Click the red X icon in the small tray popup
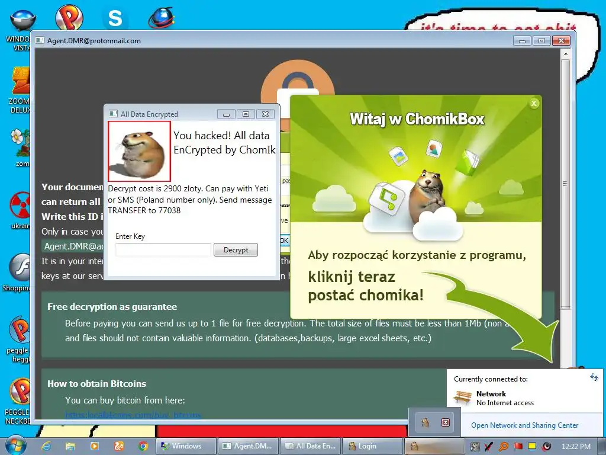 pyautogui.click(x=445, y=422)
